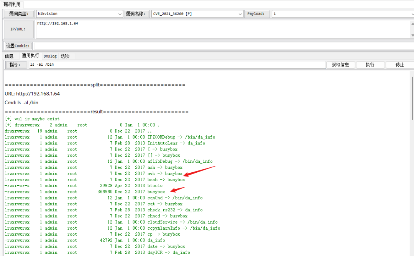The height and width of the screenshot is (256, 414).
Task: Open the 漏洞利用 tab
Action: tap(12, 5)
